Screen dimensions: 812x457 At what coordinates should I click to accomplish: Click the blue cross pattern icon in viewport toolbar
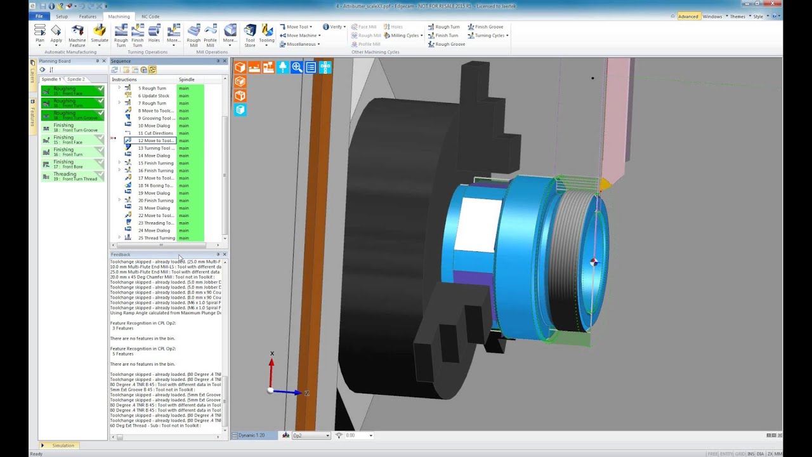[325, 67]
